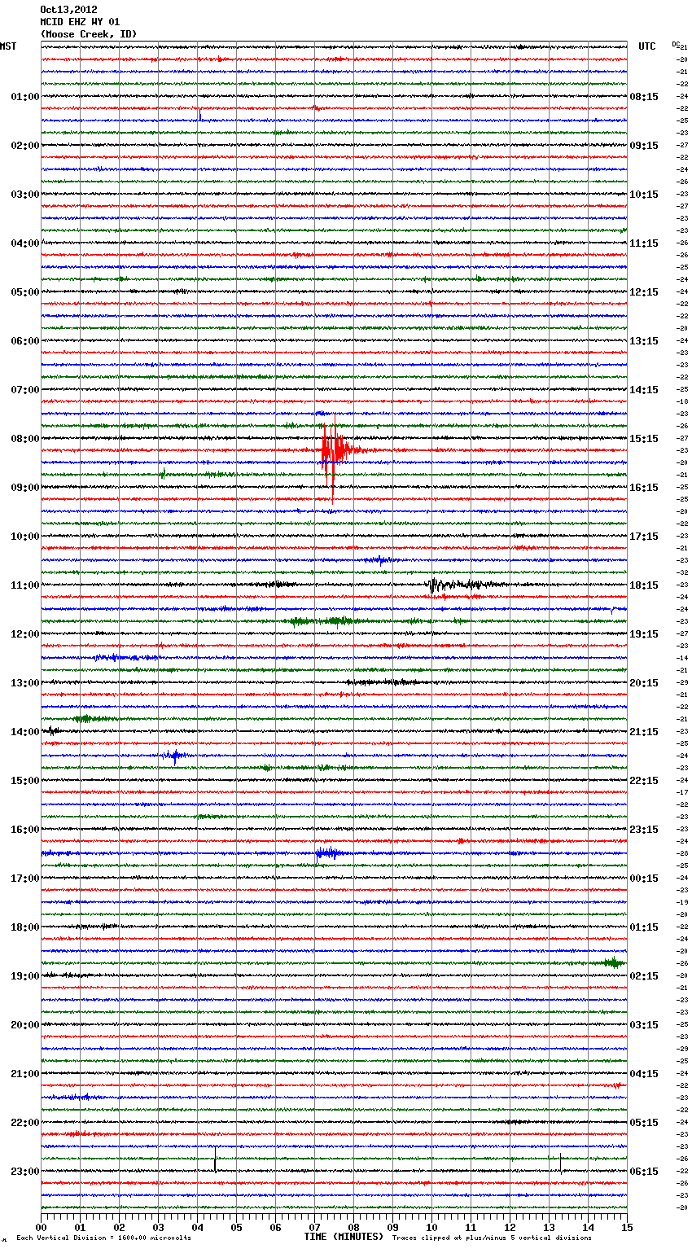Click the blue burst on the 16:00 hour trace
The width and height of the screenshot is (692, 1249).
328,853
